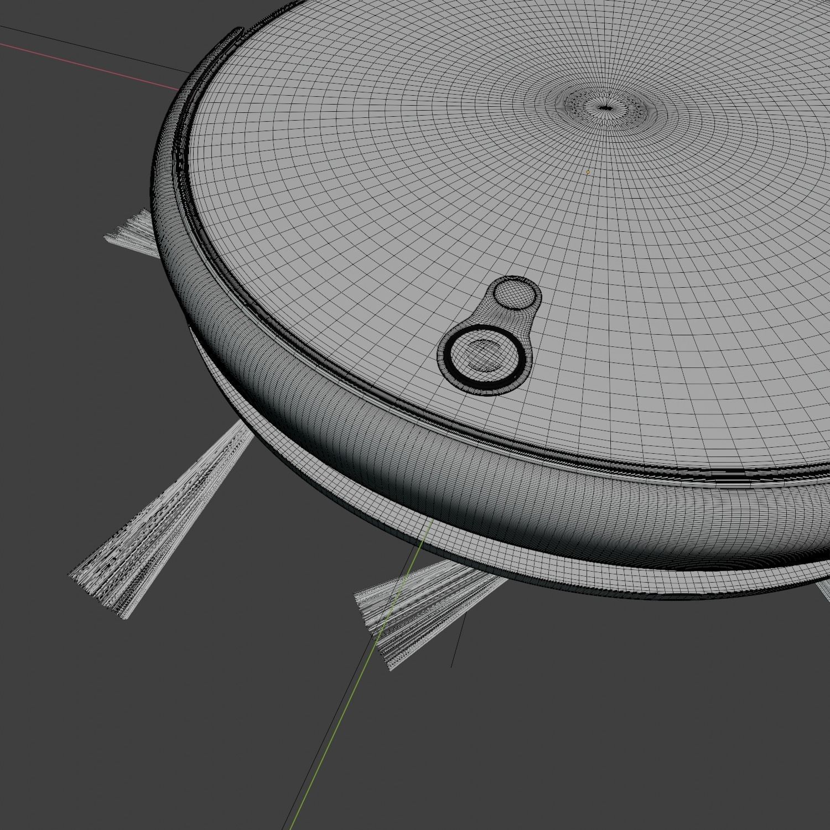
Task: Click the tiny orange object origin dot
Action: (588, 172)
